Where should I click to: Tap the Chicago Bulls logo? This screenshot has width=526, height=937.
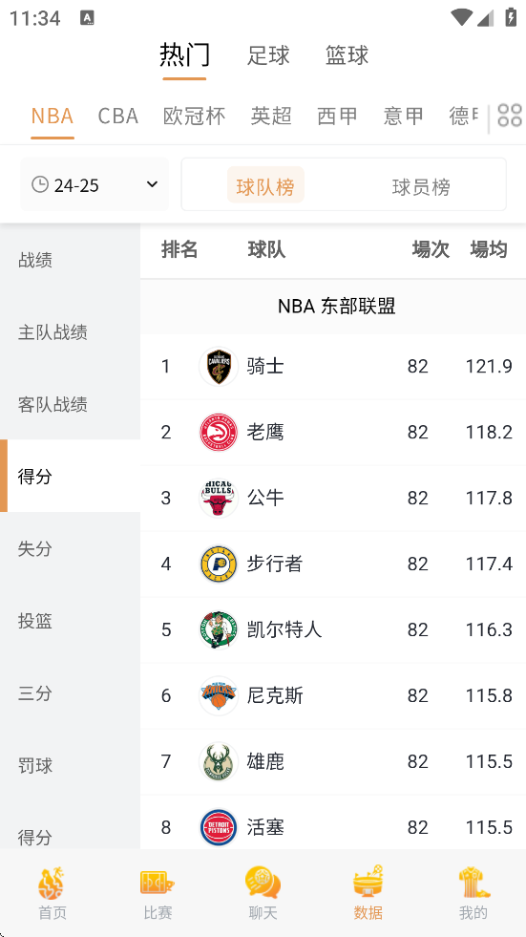click(x=219, y=498)
